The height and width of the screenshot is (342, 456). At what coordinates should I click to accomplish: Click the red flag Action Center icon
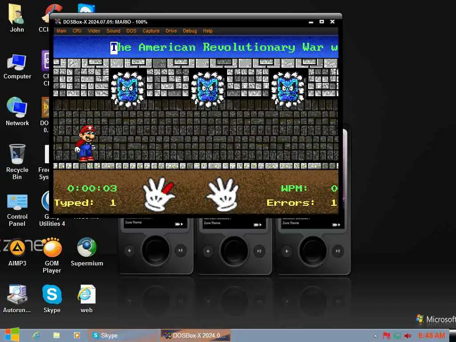(x=387, y=336)
